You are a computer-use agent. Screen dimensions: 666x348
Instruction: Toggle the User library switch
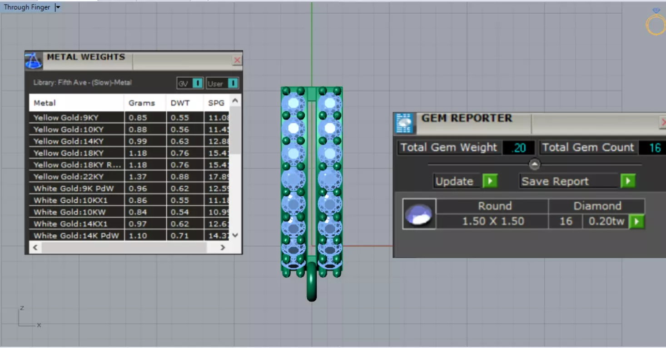233,83
